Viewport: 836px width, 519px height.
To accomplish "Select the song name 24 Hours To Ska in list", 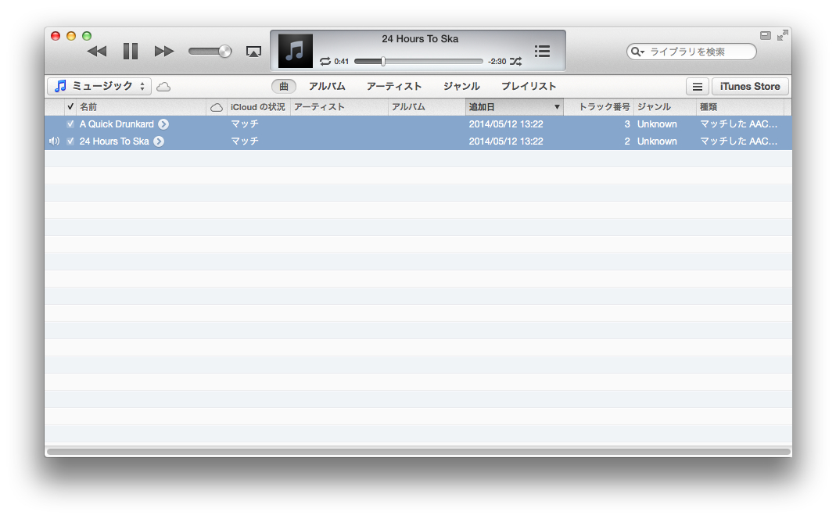I will pyautogui.click(x=114, y=141).
